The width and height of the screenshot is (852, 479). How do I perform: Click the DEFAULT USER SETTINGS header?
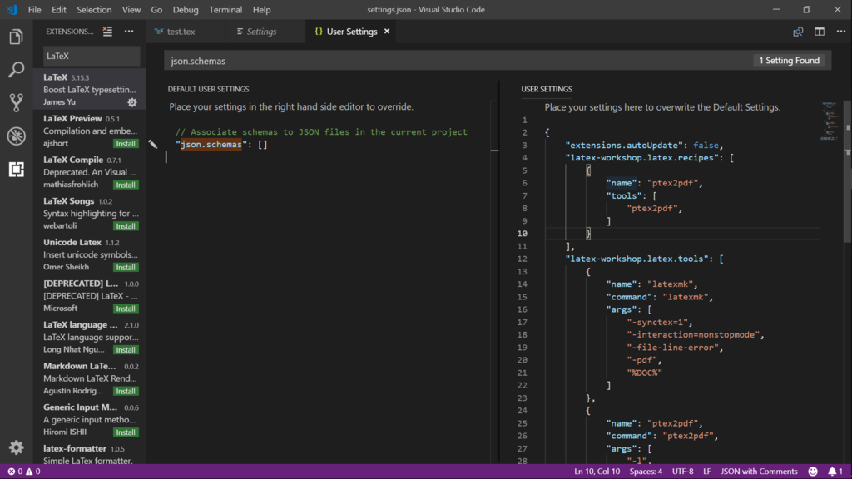point(209,89)
